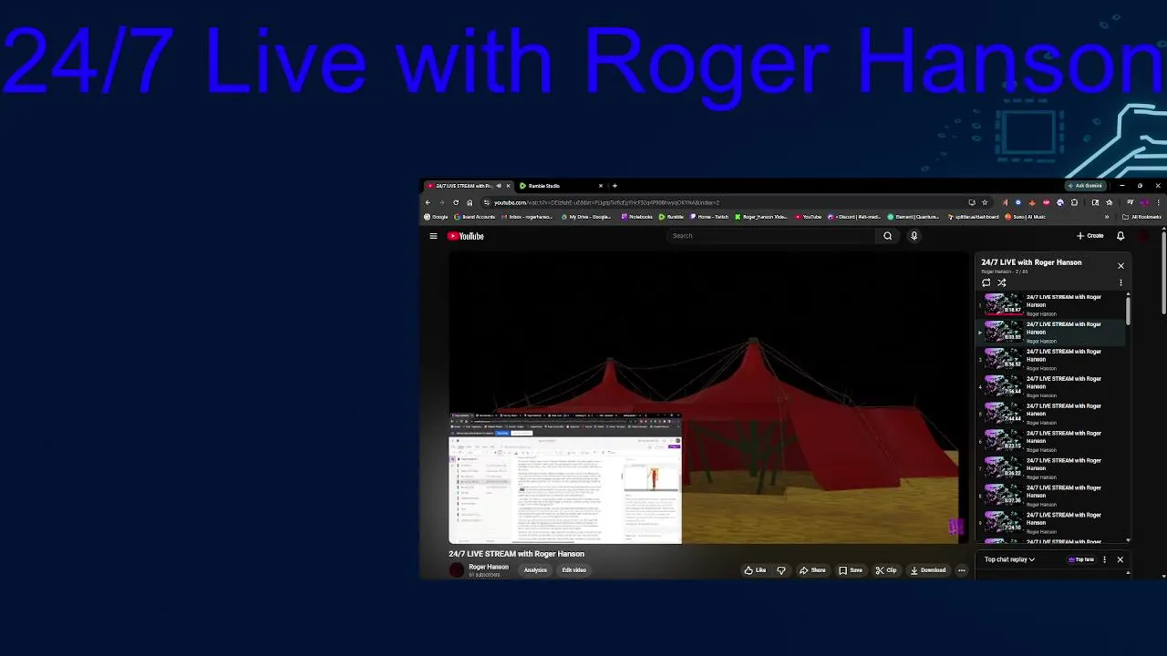The height and width of the screenshot is (656, 1167).
Task: Bookmark this page with star icon
Action: click(985, 202)
